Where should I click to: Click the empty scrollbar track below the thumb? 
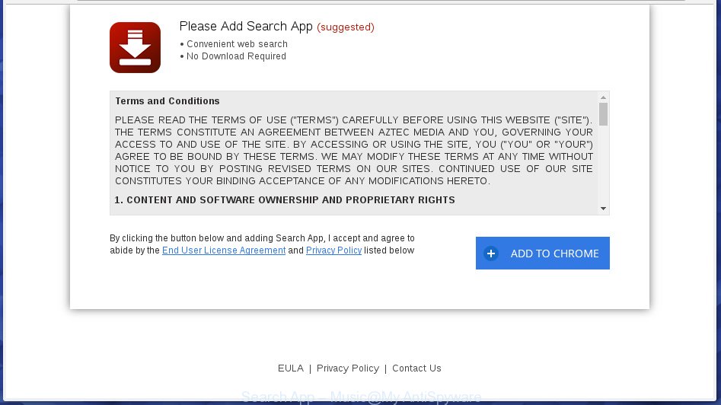[x=603, y=165]
